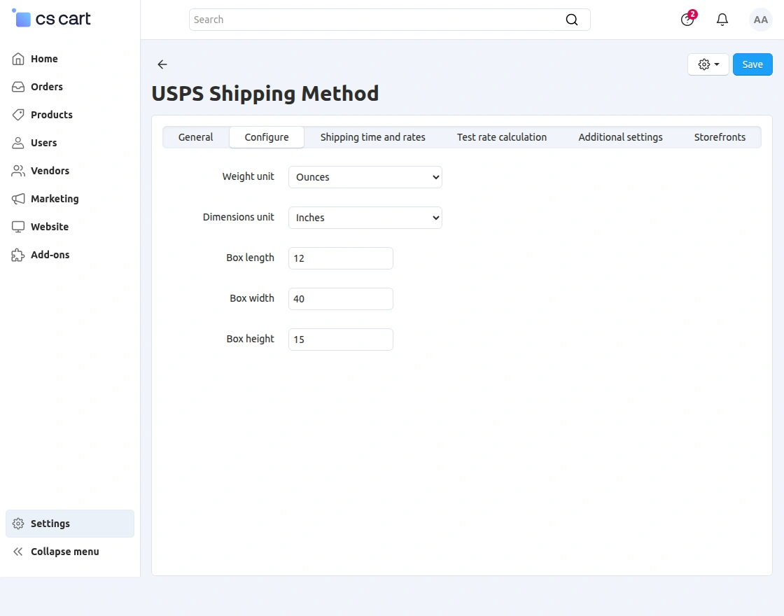The image size is (784, 616).
Task: Click the Box height label
Action: [x=250, y=339]
